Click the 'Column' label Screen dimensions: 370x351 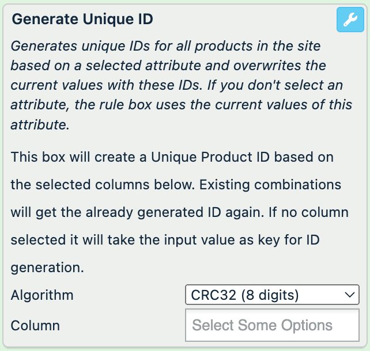(x=35, y=326)
